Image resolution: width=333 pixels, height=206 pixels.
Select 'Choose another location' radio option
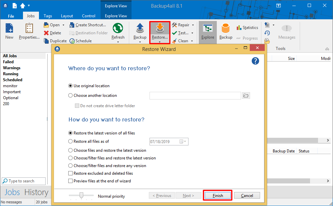(70, 96)
